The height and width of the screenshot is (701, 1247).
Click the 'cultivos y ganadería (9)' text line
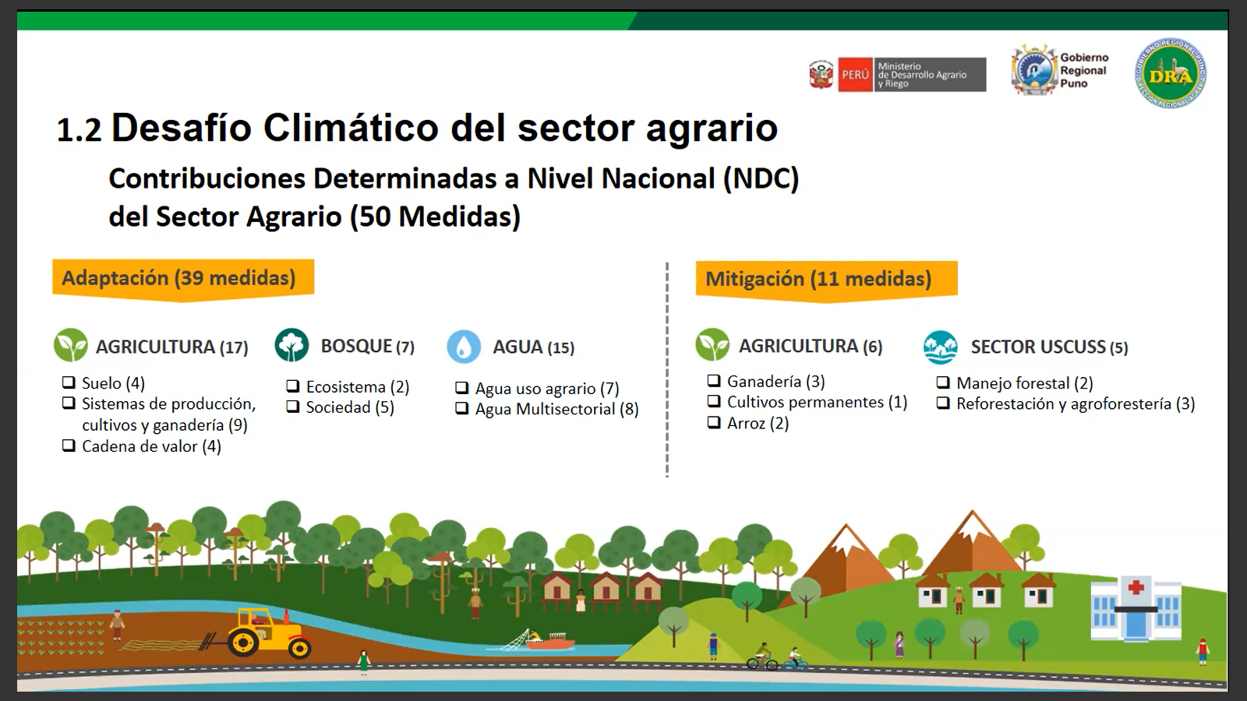(x=164, y=425)
